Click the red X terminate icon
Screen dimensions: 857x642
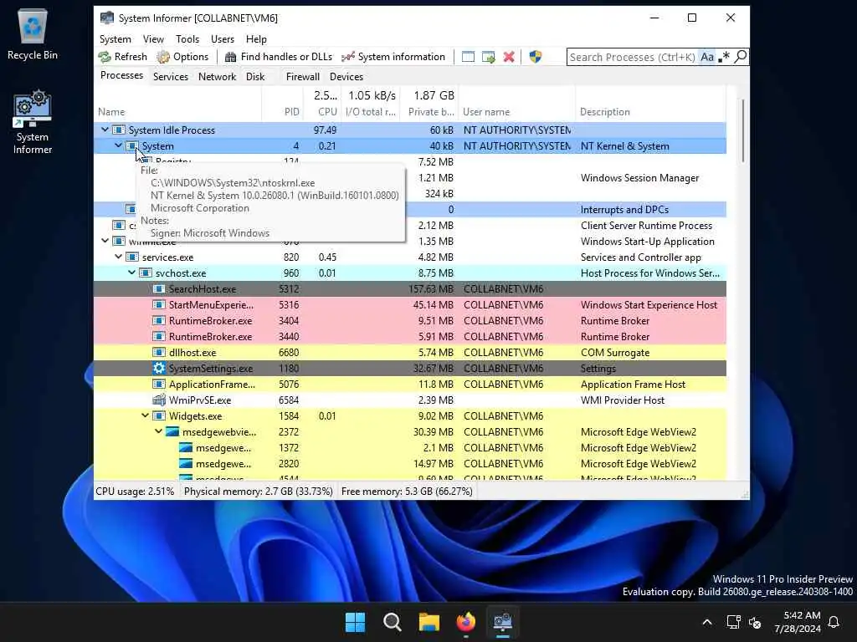click(x=509, y=57)
